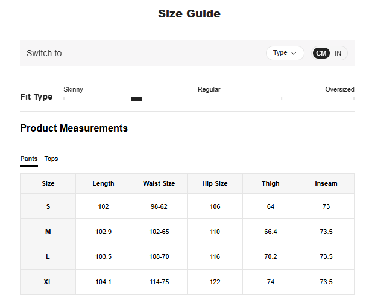Image resolution: width=366 pixels, height=295 pixels.
Task: Switch to the Pants tab
Action: (29, 159)
